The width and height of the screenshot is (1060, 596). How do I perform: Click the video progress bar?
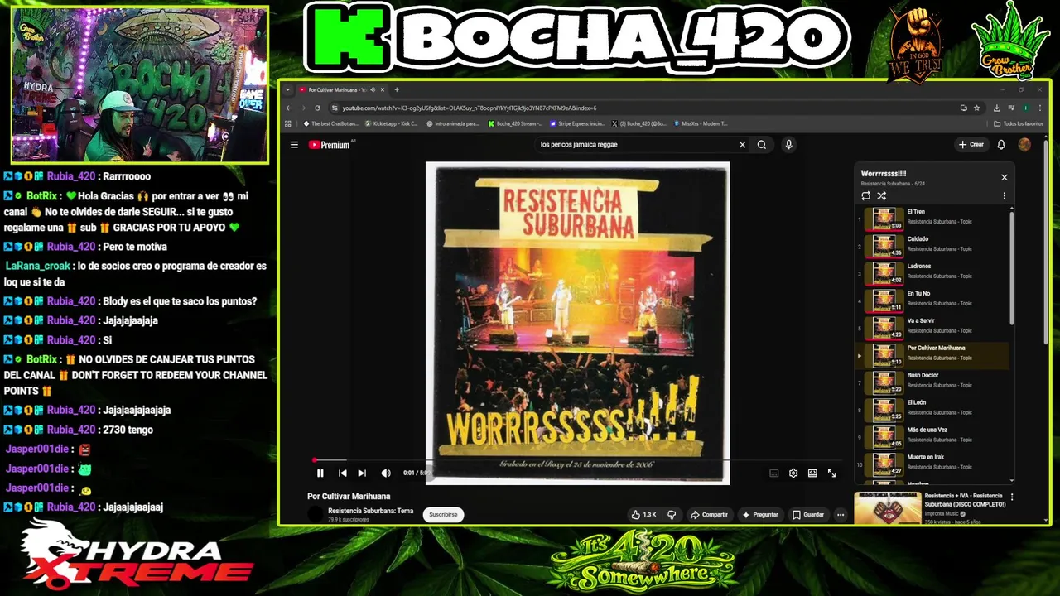576,460
